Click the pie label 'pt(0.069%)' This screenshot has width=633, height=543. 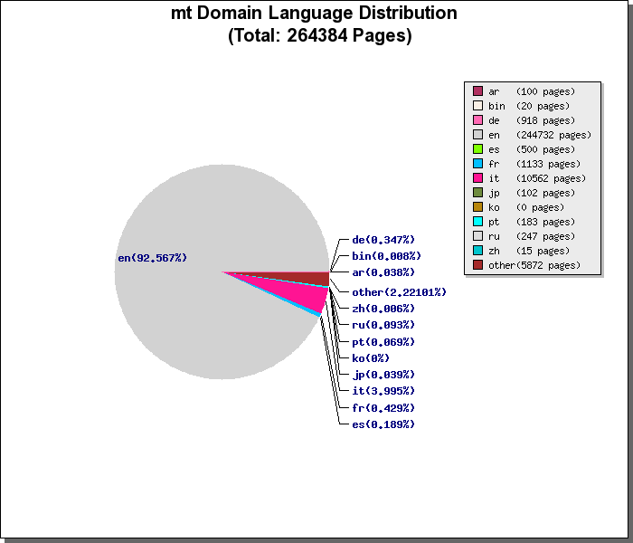(x=383, y=342)
